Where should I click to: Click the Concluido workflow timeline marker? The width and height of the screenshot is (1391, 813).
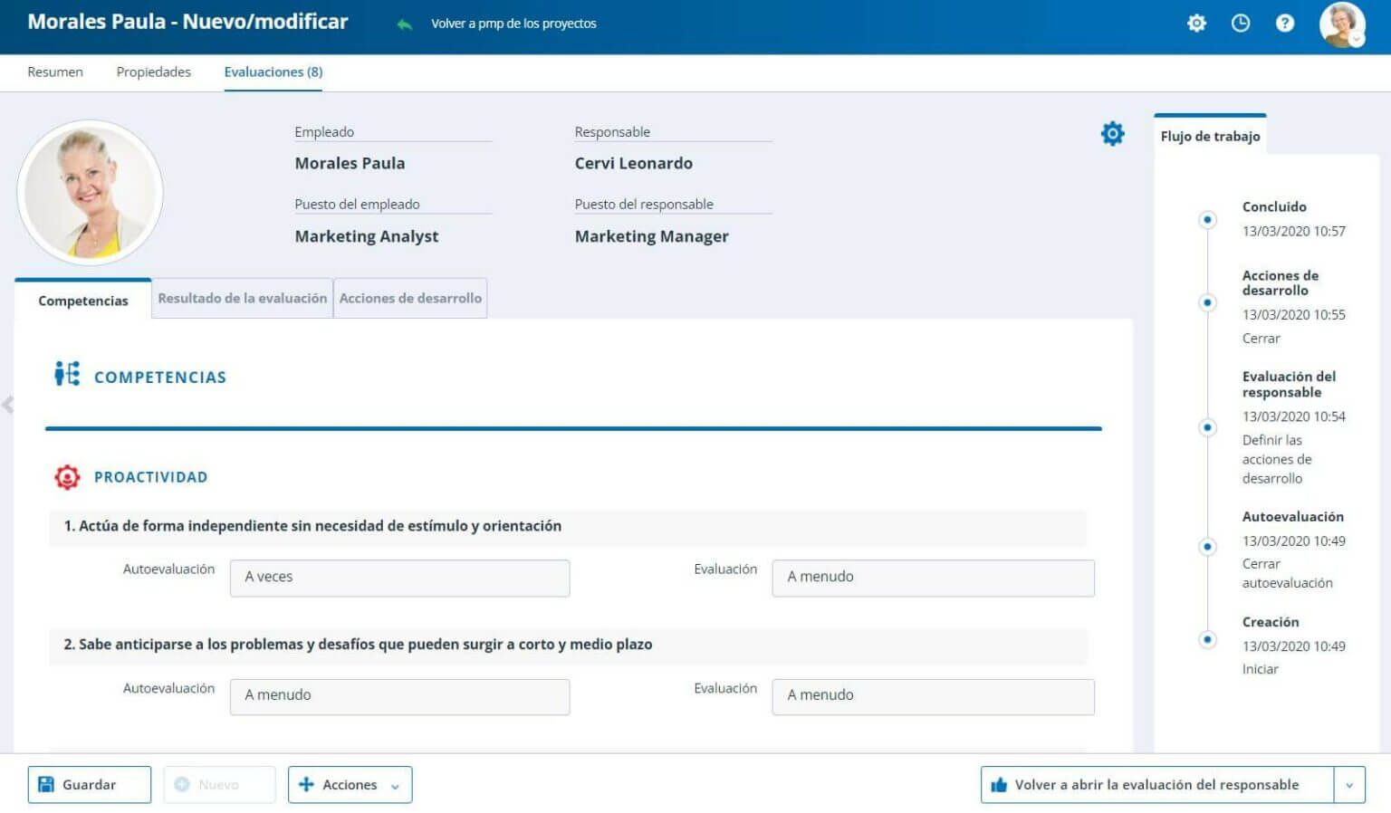tap(1206, 220)
